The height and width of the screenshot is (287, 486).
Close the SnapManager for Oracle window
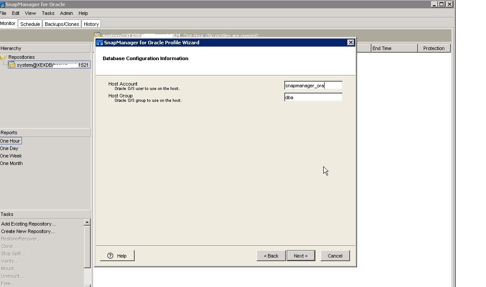tap(449, 4)
